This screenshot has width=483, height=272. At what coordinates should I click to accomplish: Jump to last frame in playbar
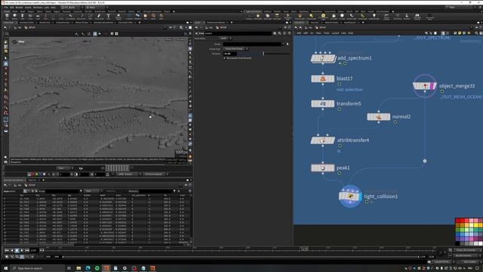pyautogui.click(x=27, y=250)
